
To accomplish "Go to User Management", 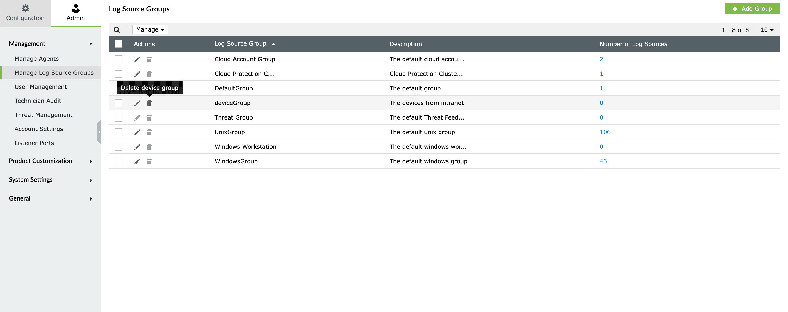I will point(40,87).
